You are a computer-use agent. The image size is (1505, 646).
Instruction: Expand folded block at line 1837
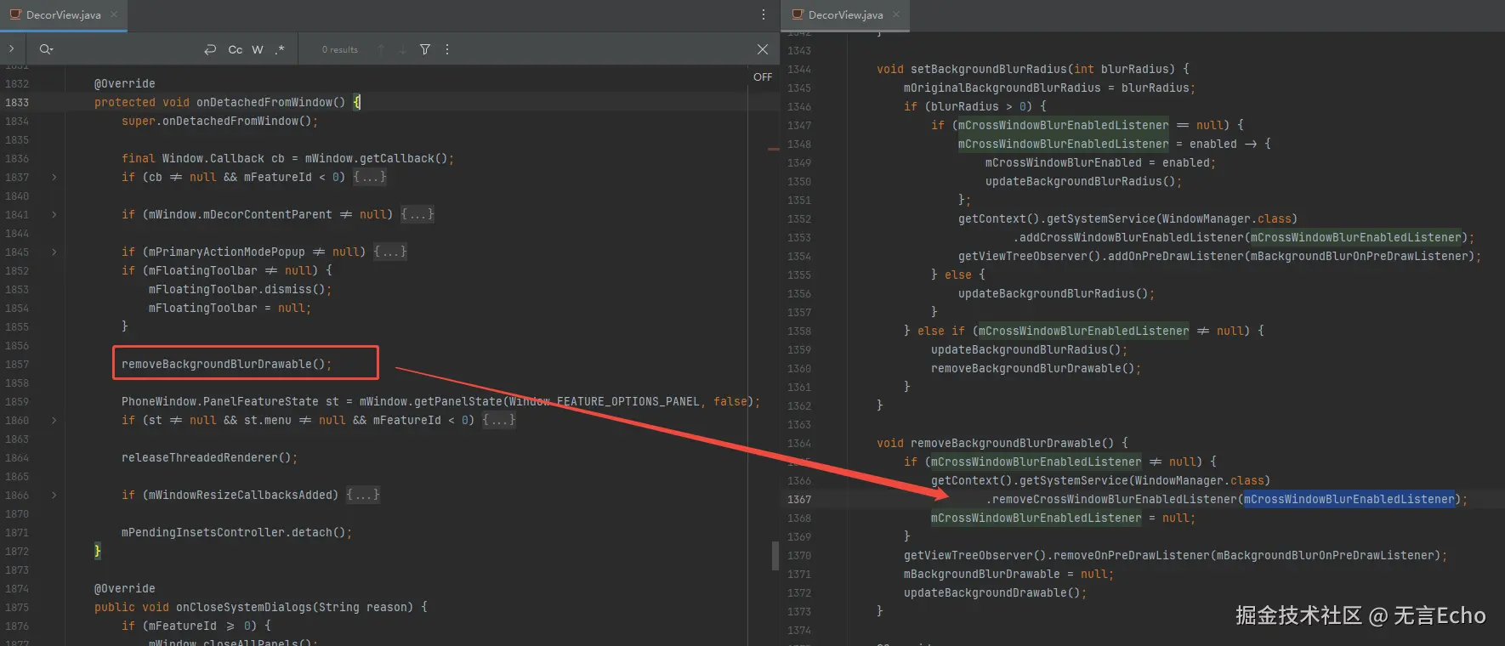(54, 177)
